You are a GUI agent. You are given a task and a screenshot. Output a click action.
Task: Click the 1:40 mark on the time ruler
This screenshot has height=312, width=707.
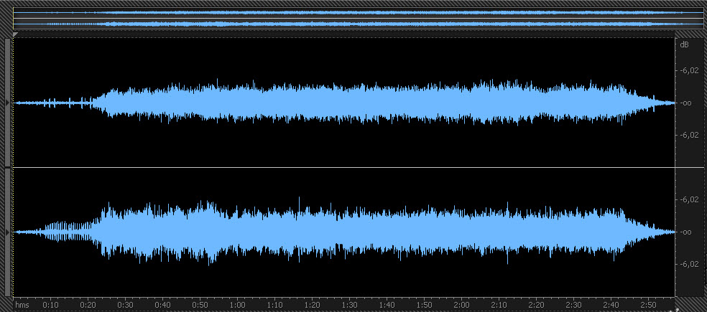coord(387,305)
